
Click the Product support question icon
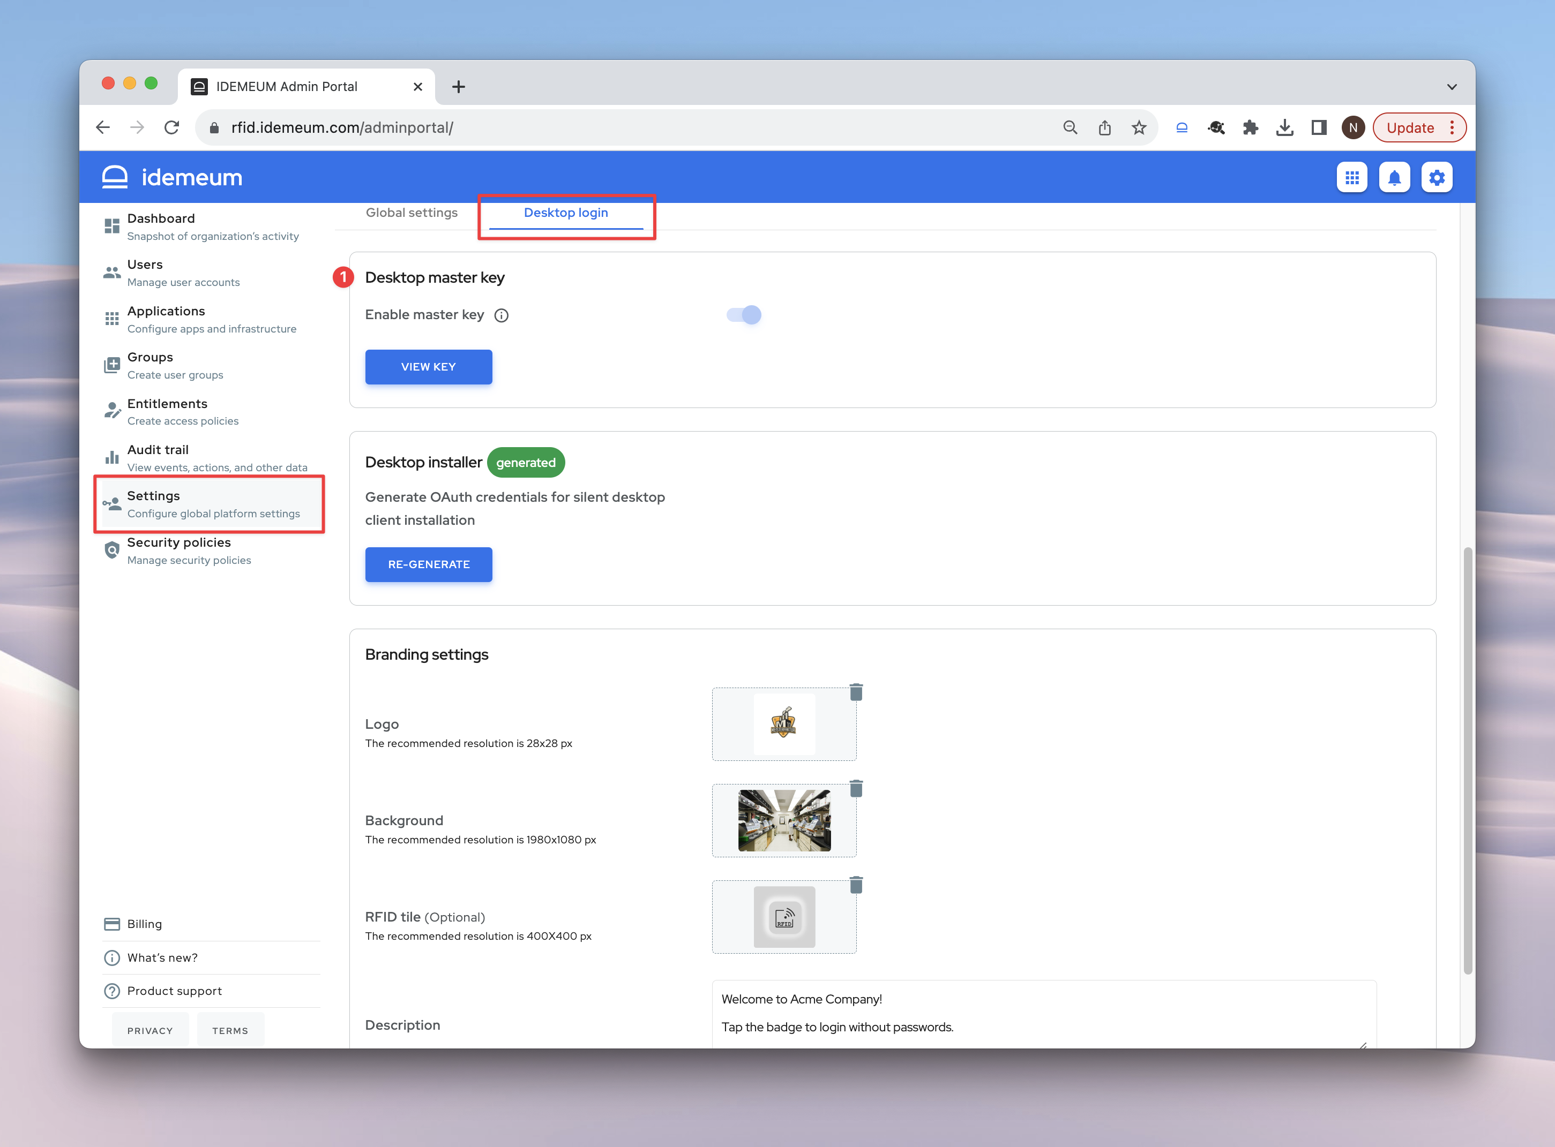(x=112, y=991)
